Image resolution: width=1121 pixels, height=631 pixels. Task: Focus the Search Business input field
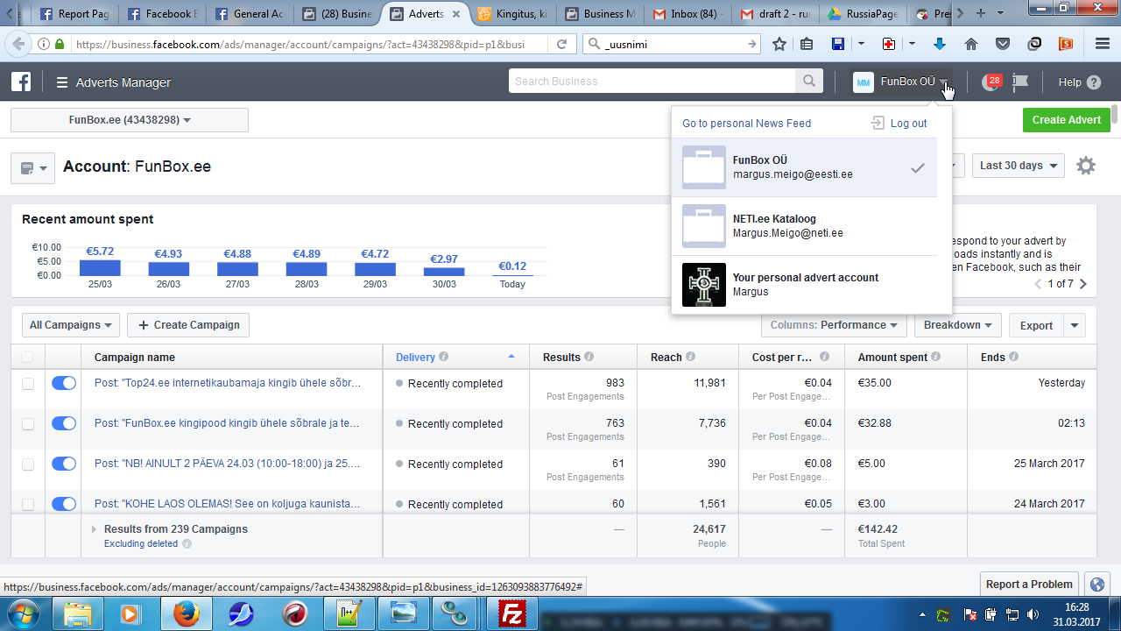pyautogui.click(x=652, y=82)
